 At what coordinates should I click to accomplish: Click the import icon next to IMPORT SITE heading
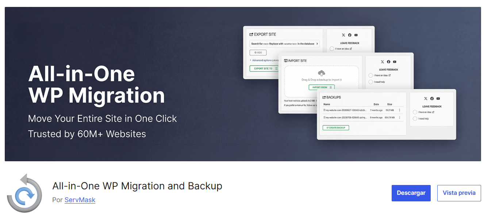click(x=286, y=61)
